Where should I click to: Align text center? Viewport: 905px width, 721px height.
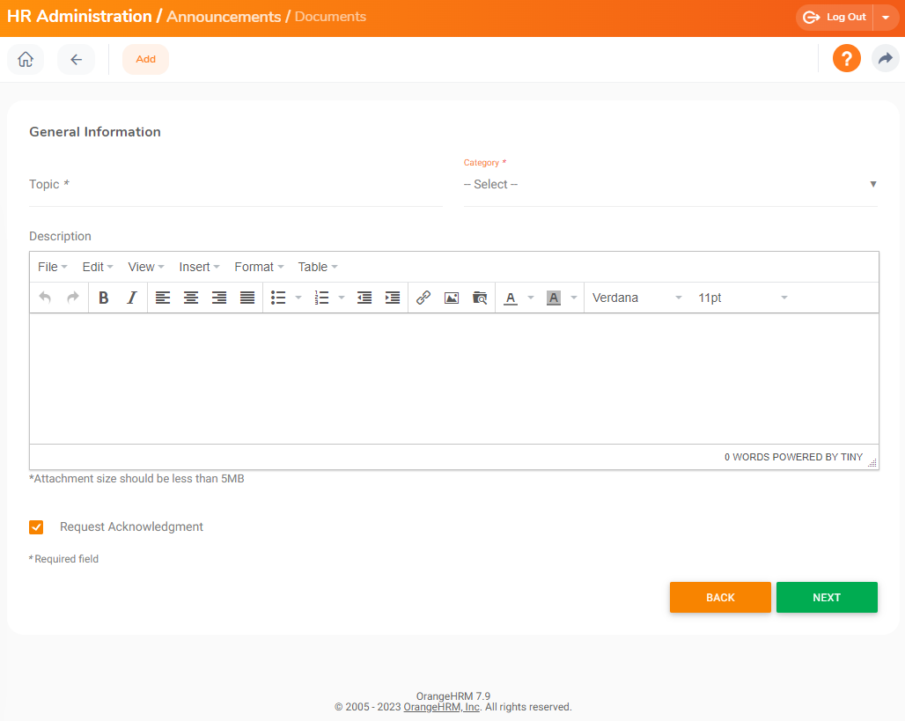[191, 298]
